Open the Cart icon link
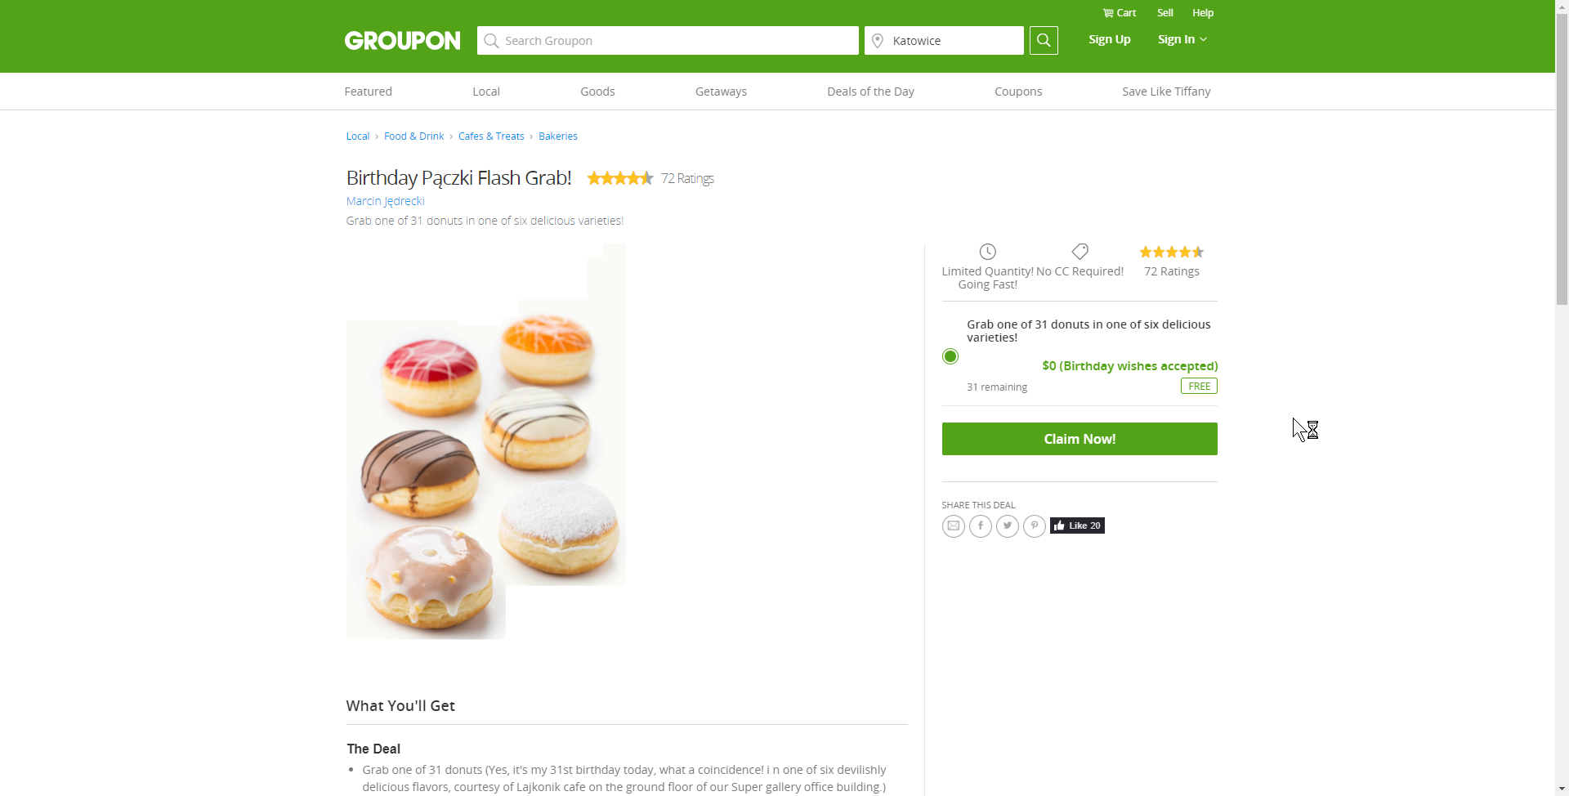The width and height of the screenshot is (1569, 796). pyautogui.click(x=1119, y=13)
